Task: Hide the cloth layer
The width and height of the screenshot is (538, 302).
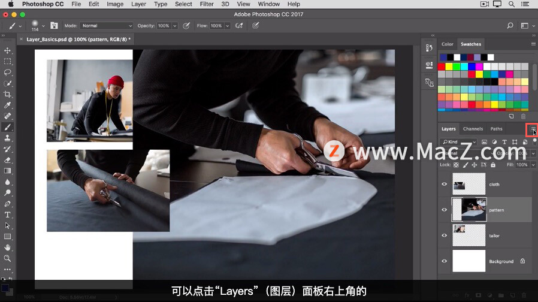Action: (x=445, y=184)
